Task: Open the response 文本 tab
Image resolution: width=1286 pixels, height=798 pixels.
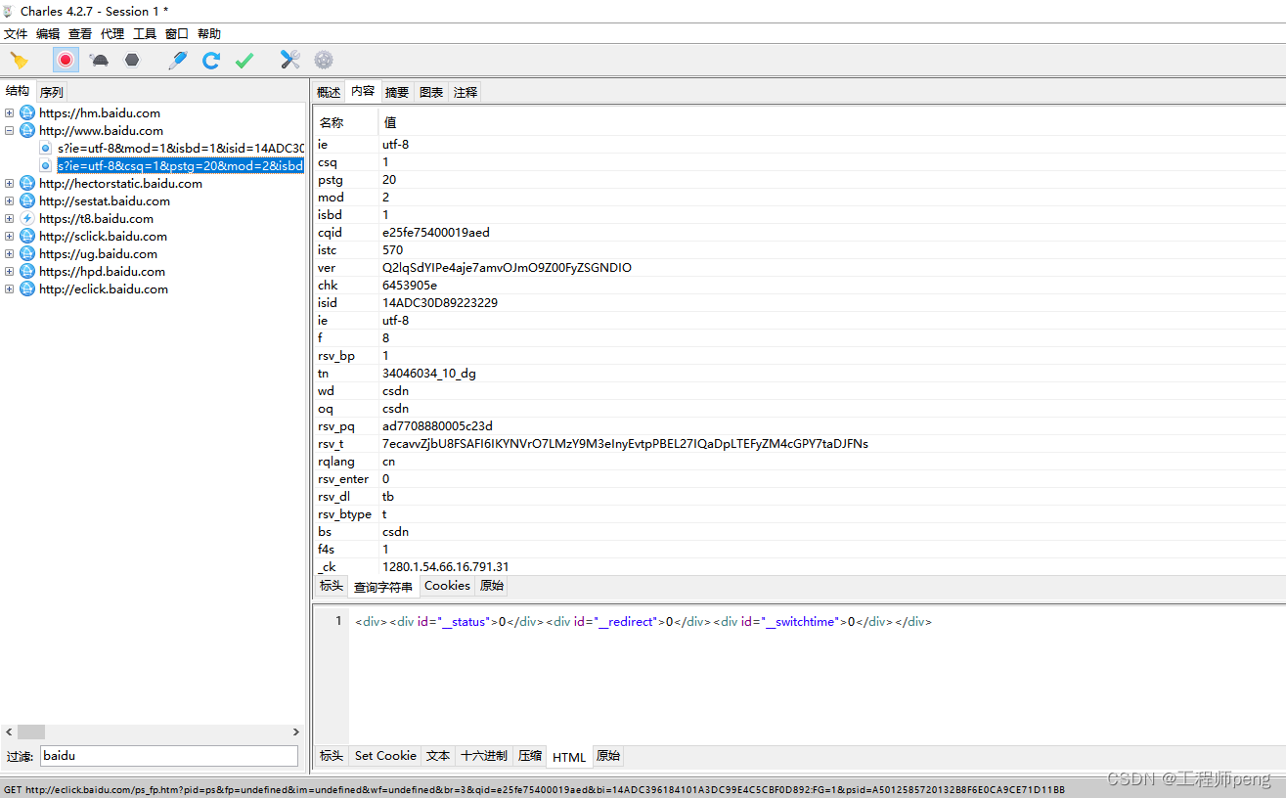Action: click(438, 756)
